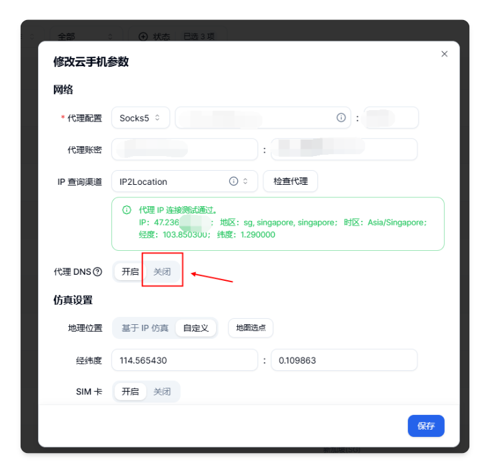Click the 保存 button
Viewport: 490px width, 473px height.
[426, 426]
